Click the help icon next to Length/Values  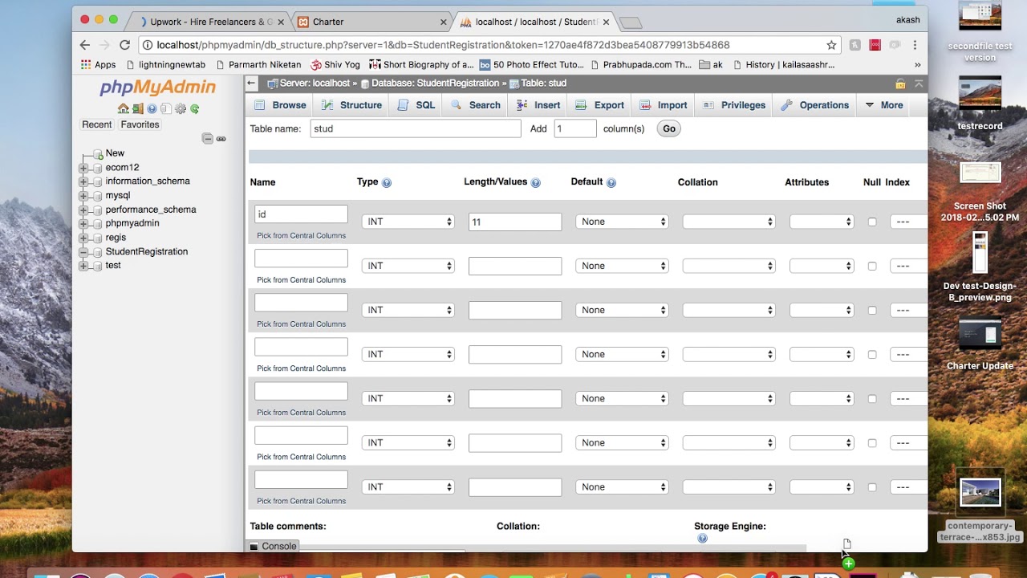535,183
